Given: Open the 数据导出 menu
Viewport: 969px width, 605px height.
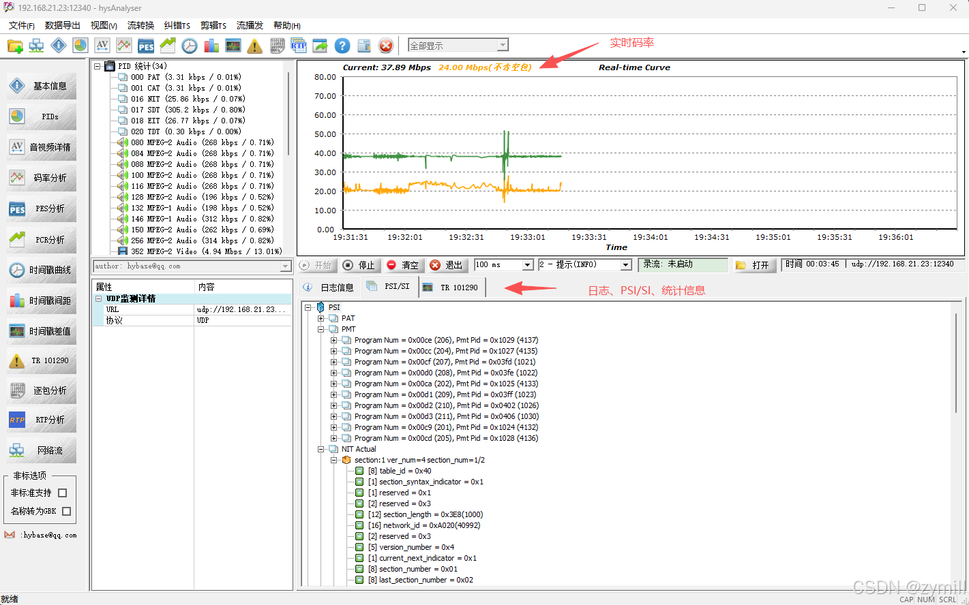Looking at the screenshot, I should [63, 25].
